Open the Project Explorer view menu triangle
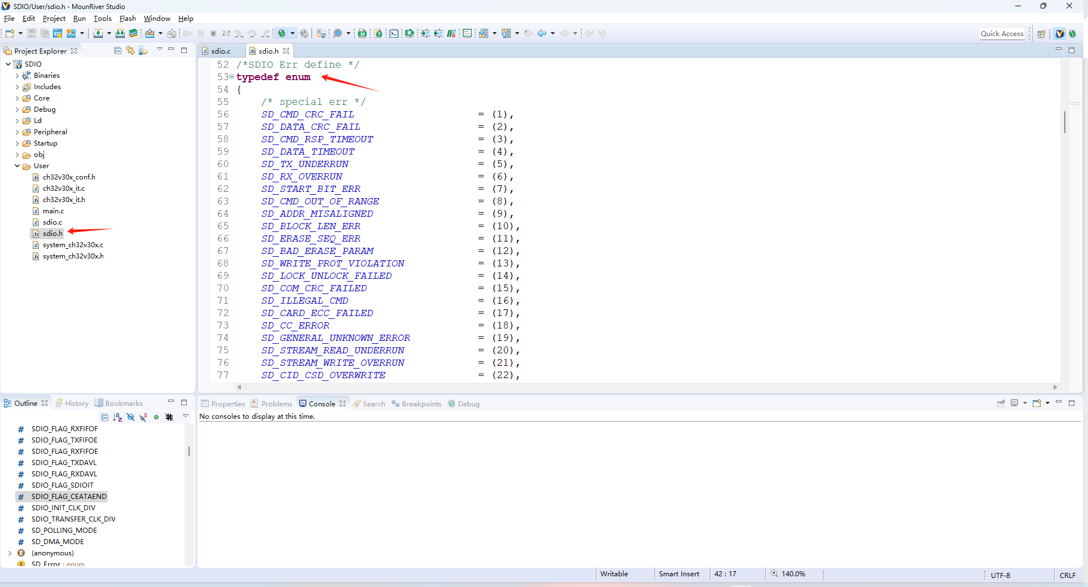This screenshot has width=1088, height=587. coord(159,50)
